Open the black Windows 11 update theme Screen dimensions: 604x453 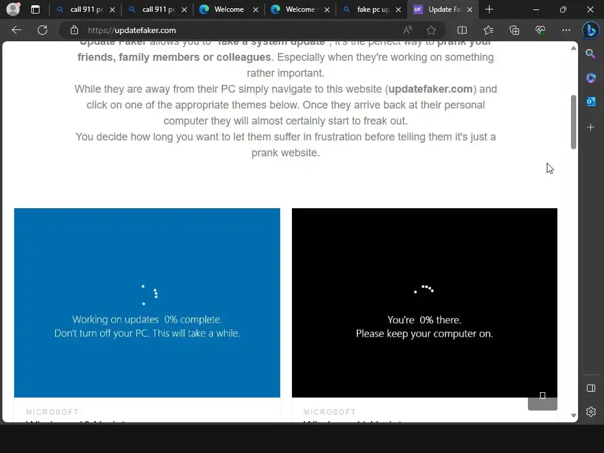coord(425,303)
